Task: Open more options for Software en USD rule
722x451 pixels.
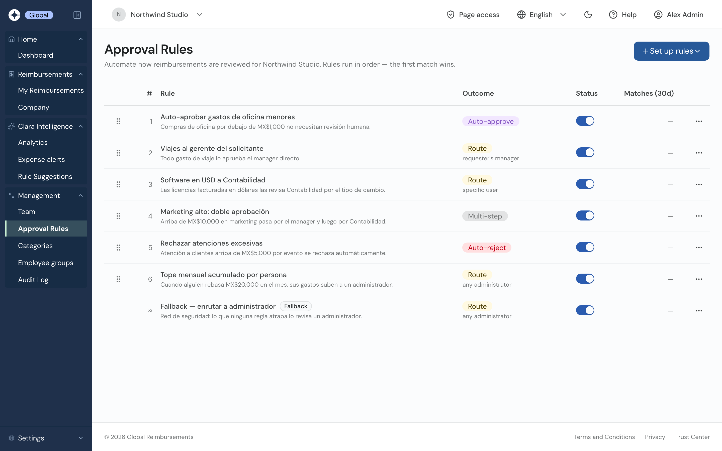Action: click(x=699, y=184)
